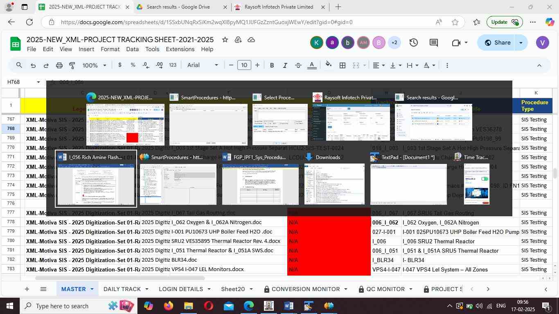Open the vertical align dropdown

[x=396, y=65]
